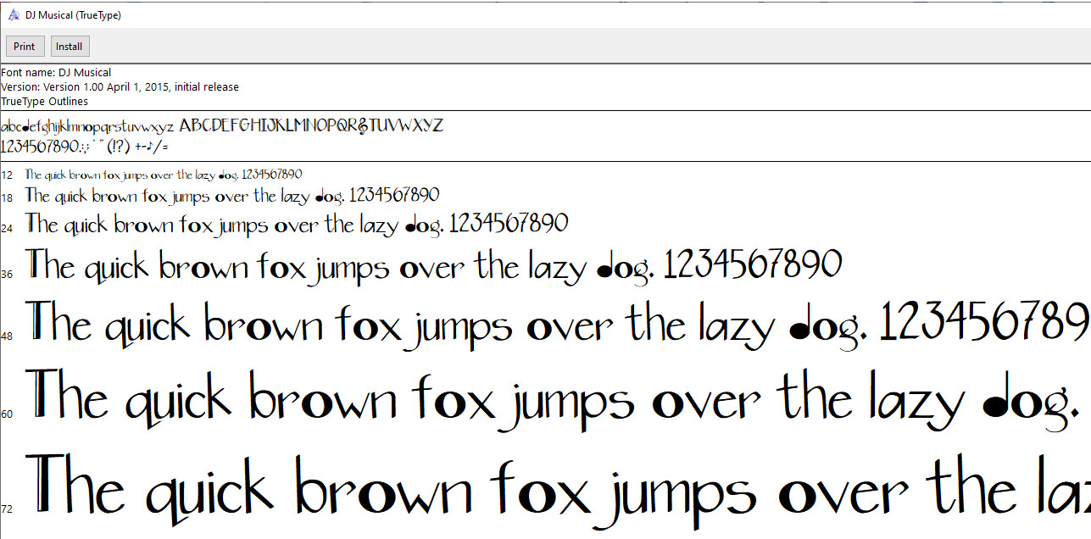The height and width of the screenshot is (539, 1091).
Task: Click the title bar text DJ Musical (TrueType)
Action: coord(75,14)
